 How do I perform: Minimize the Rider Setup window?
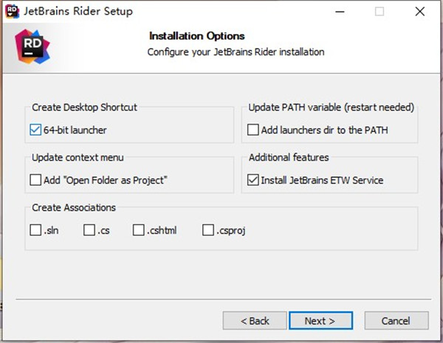point(340,12)
